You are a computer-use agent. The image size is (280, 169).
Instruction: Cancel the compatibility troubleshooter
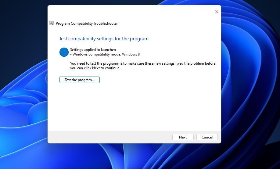pyautogui.click(x=207, y=137)
